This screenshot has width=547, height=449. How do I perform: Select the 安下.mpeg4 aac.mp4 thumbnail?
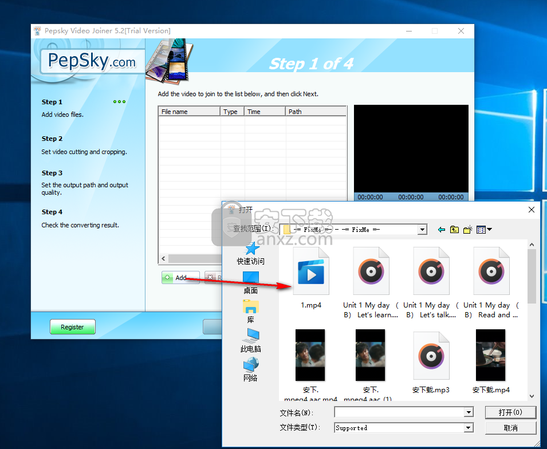pos(310,355)
